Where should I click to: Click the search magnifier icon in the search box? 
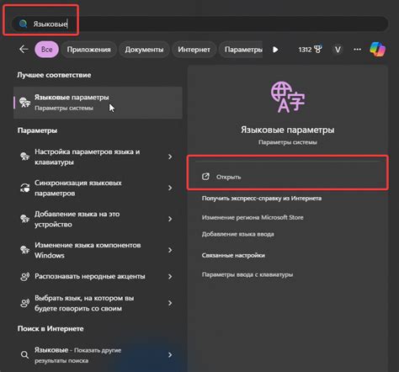(x=23, y=24)
